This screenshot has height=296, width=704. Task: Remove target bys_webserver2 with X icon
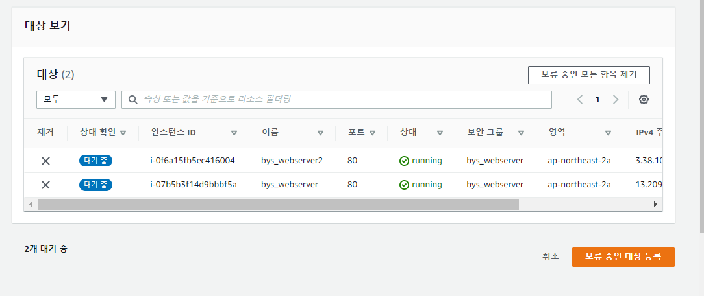click(x=45, y=161)
